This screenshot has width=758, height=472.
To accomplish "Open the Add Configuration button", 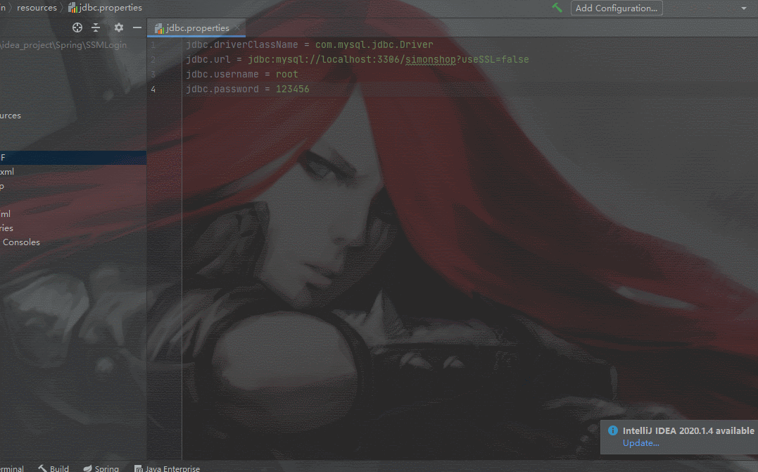I will click(x=617, y=8).
